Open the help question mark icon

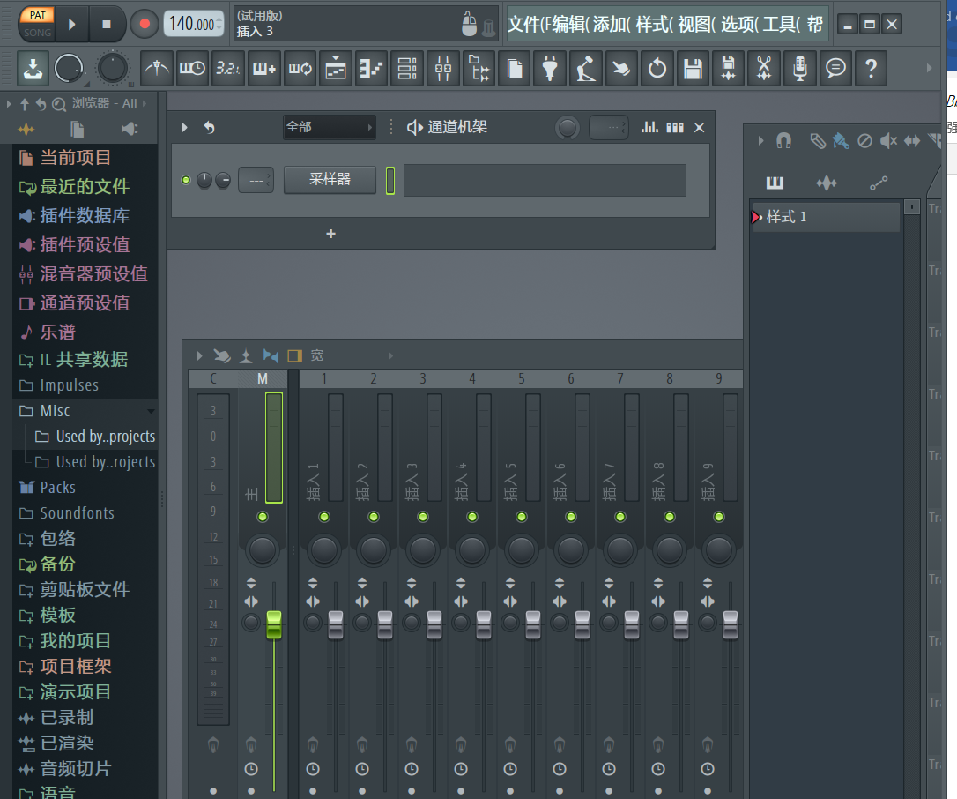point(871,68)
